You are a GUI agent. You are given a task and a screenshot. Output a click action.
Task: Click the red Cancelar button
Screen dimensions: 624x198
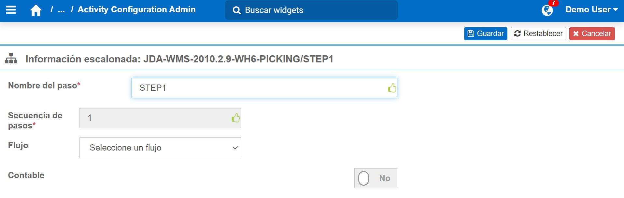(592, 33)
